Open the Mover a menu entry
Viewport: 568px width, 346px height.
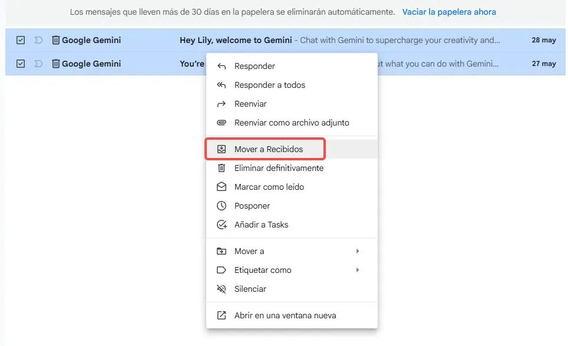coord(292,251)
